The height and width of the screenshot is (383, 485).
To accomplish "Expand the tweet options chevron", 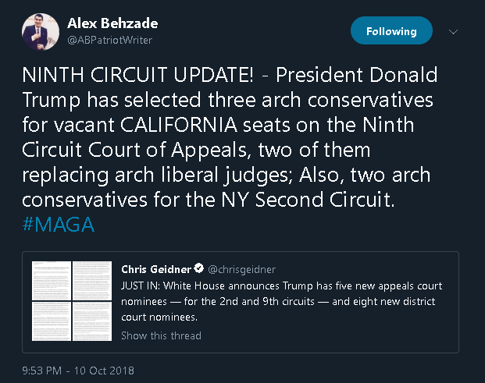I will click(x=453, y=32).
